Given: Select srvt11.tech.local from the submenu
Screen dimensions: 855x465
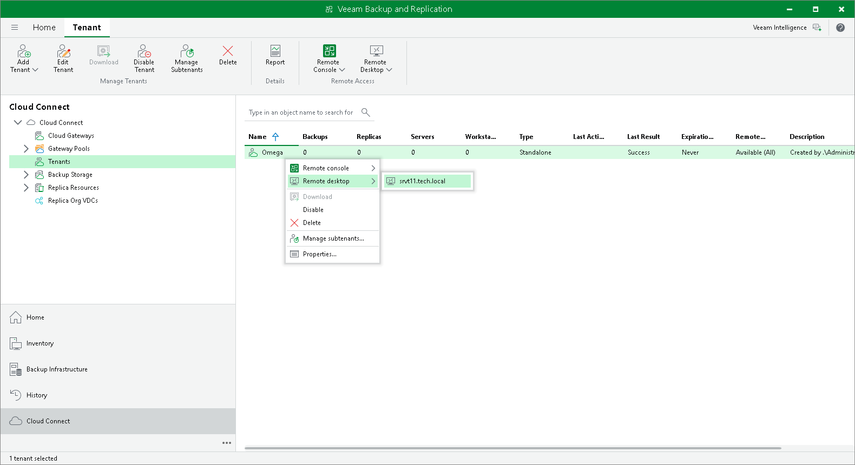Looking at the screenshot, I should (x=427, y=181).
